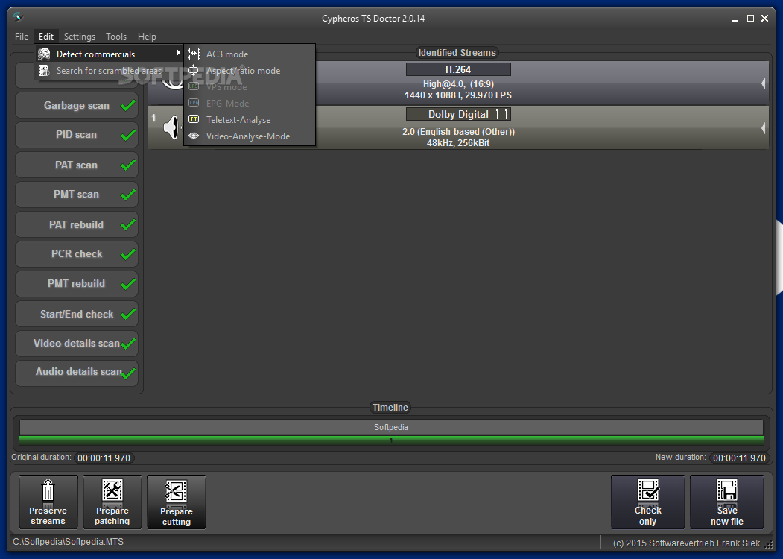Screen dimensions: 783x559
Task: Click the Original duration value field
Action: click(104, 458)
